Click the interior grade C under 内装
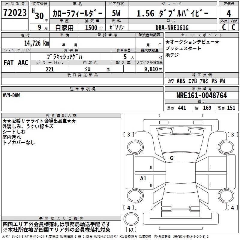The height and width of the screenshot is (240, 240). tap(233, 27)
